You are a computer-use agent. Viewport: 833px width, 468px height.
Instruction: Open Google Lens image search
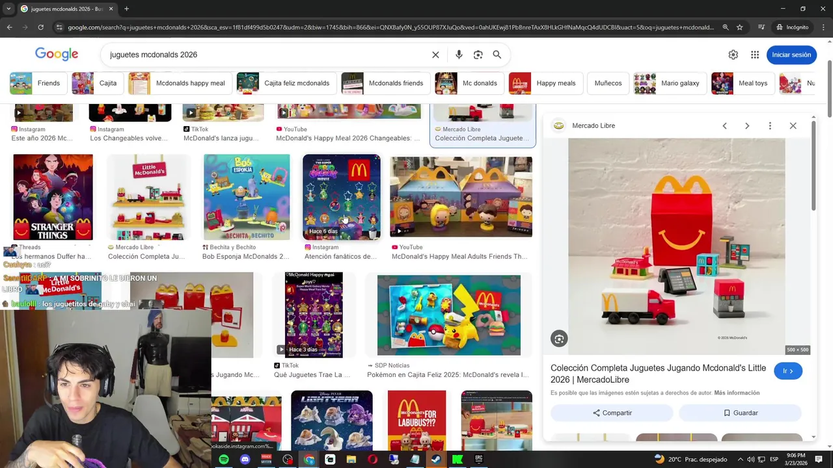[478, 55]
